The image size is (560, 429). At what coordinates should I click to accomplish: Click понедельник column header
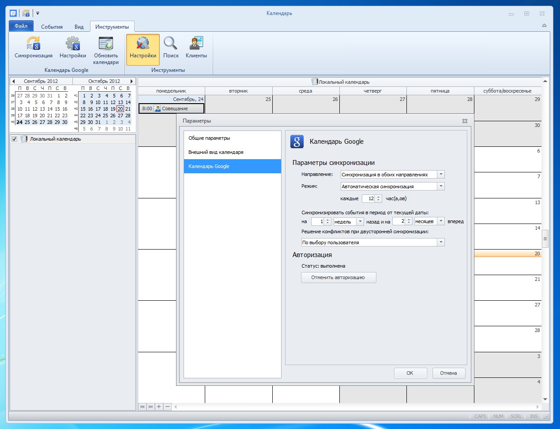click(171, 91)
